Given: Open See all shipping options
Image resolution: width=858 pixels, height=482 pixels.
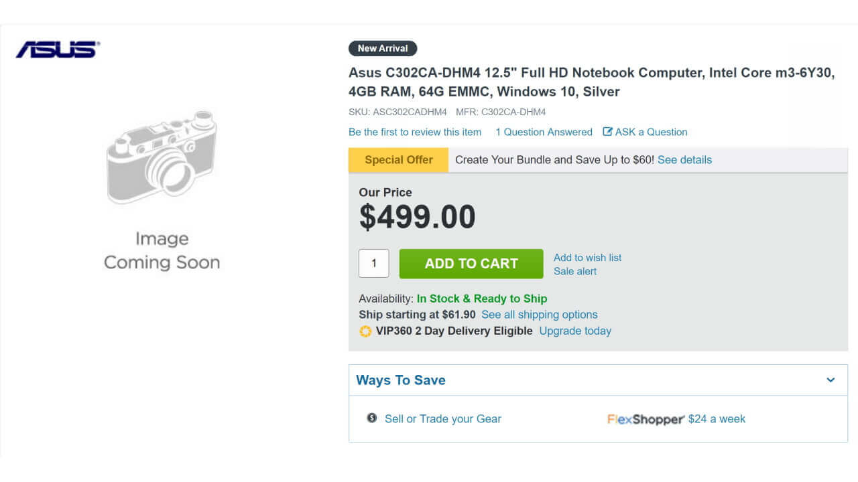Looking at the screenshot, I should point(539,315).
